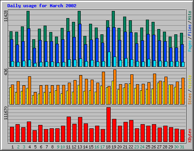Click day 2 on the x-axis

click(x=18, y=147)
